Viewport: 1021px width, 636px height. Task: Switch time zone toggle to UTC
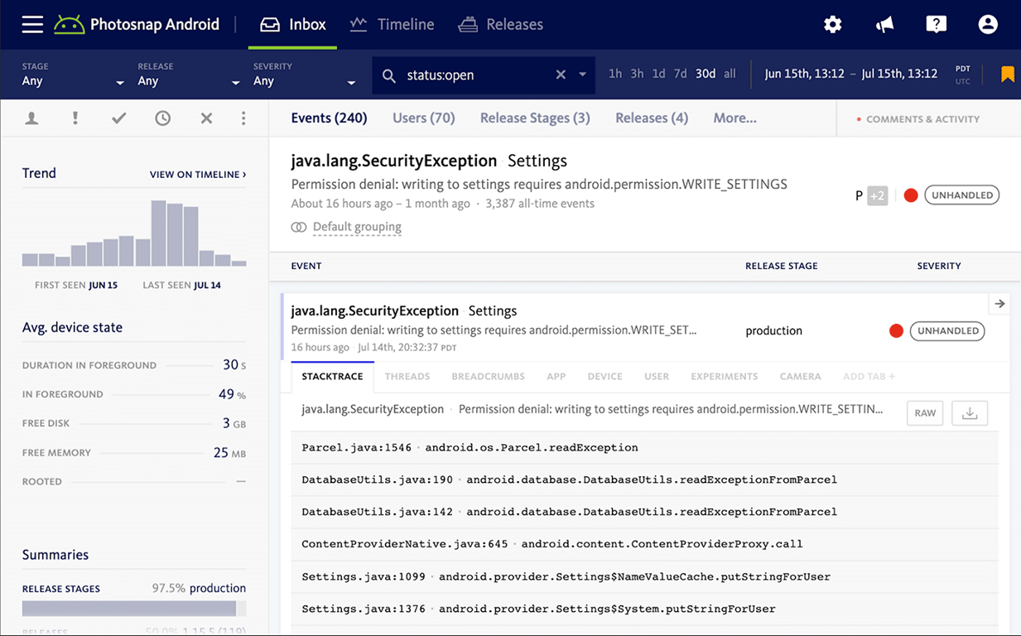pyautogui.click(x=963, y=80)
